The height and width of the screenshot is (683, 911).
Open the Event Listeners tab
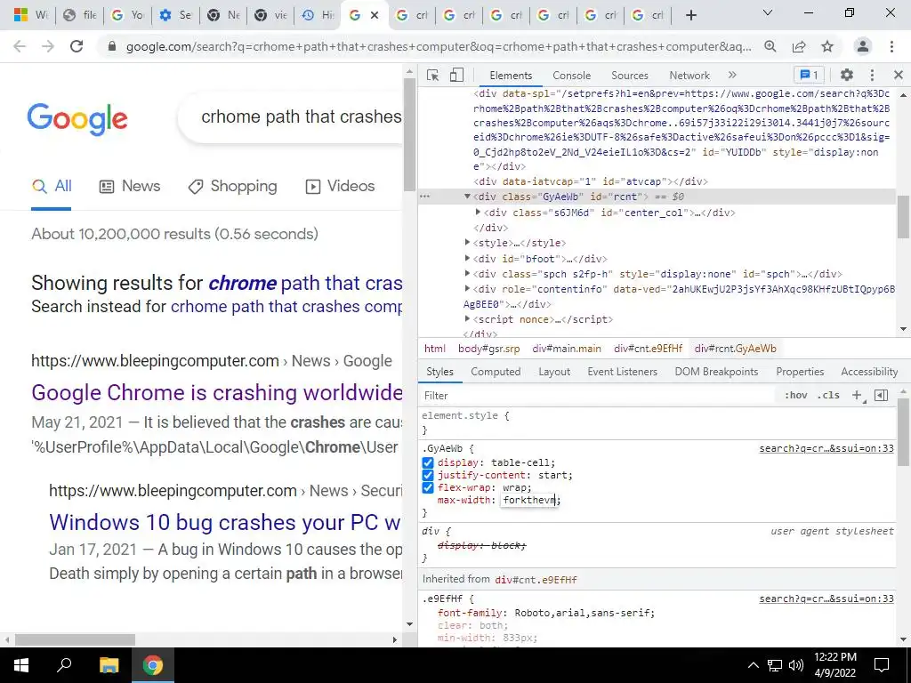[622, 372]
